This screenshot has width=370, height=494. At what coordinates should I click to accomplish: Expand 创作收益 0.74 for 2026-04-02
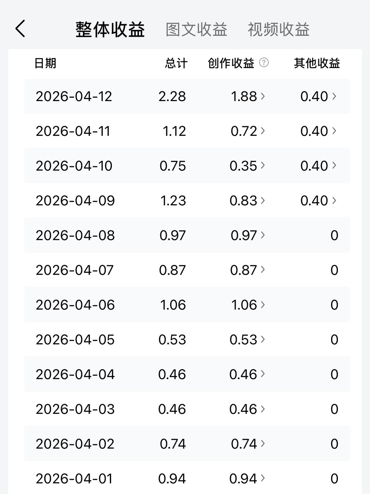click(x=248, y=444)
